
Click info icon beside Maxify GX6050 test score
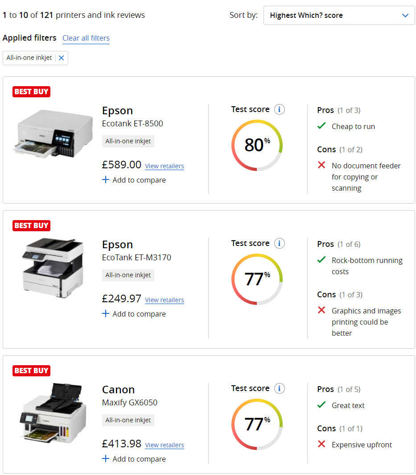(x=280, y=388)
